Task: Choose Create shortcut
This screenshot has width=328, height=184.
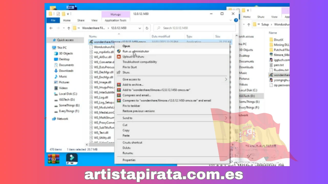Action: tap(132, 143)
